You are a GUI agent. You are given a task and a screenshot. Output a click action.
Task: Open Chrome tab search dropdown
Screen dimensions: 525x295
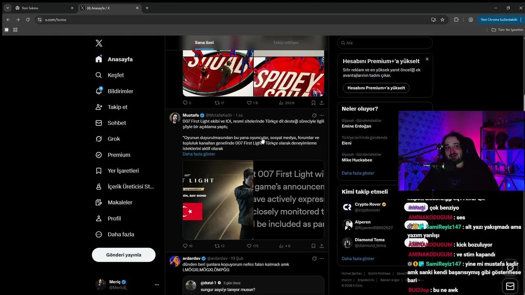pyautogui.click(x=7, y=8)
